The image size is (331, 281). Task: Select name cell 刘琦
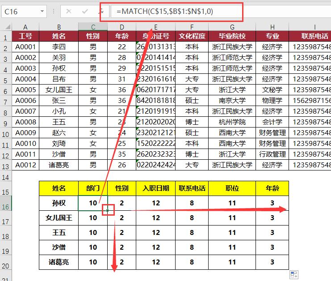(59, 143)
